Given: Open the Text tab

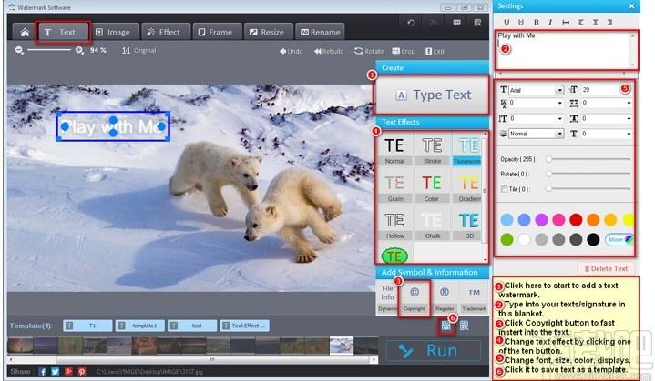Looking at the screenshot, I should (x=62, y=32).
